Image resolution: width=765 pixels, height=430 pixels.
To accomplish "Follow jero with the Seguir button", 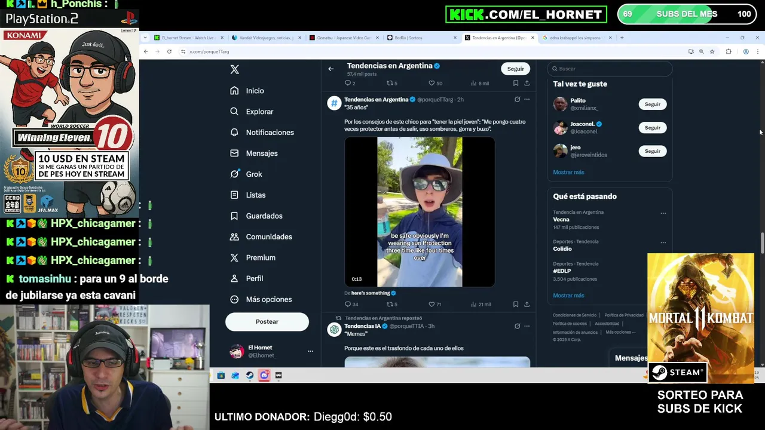I will 653,151.
